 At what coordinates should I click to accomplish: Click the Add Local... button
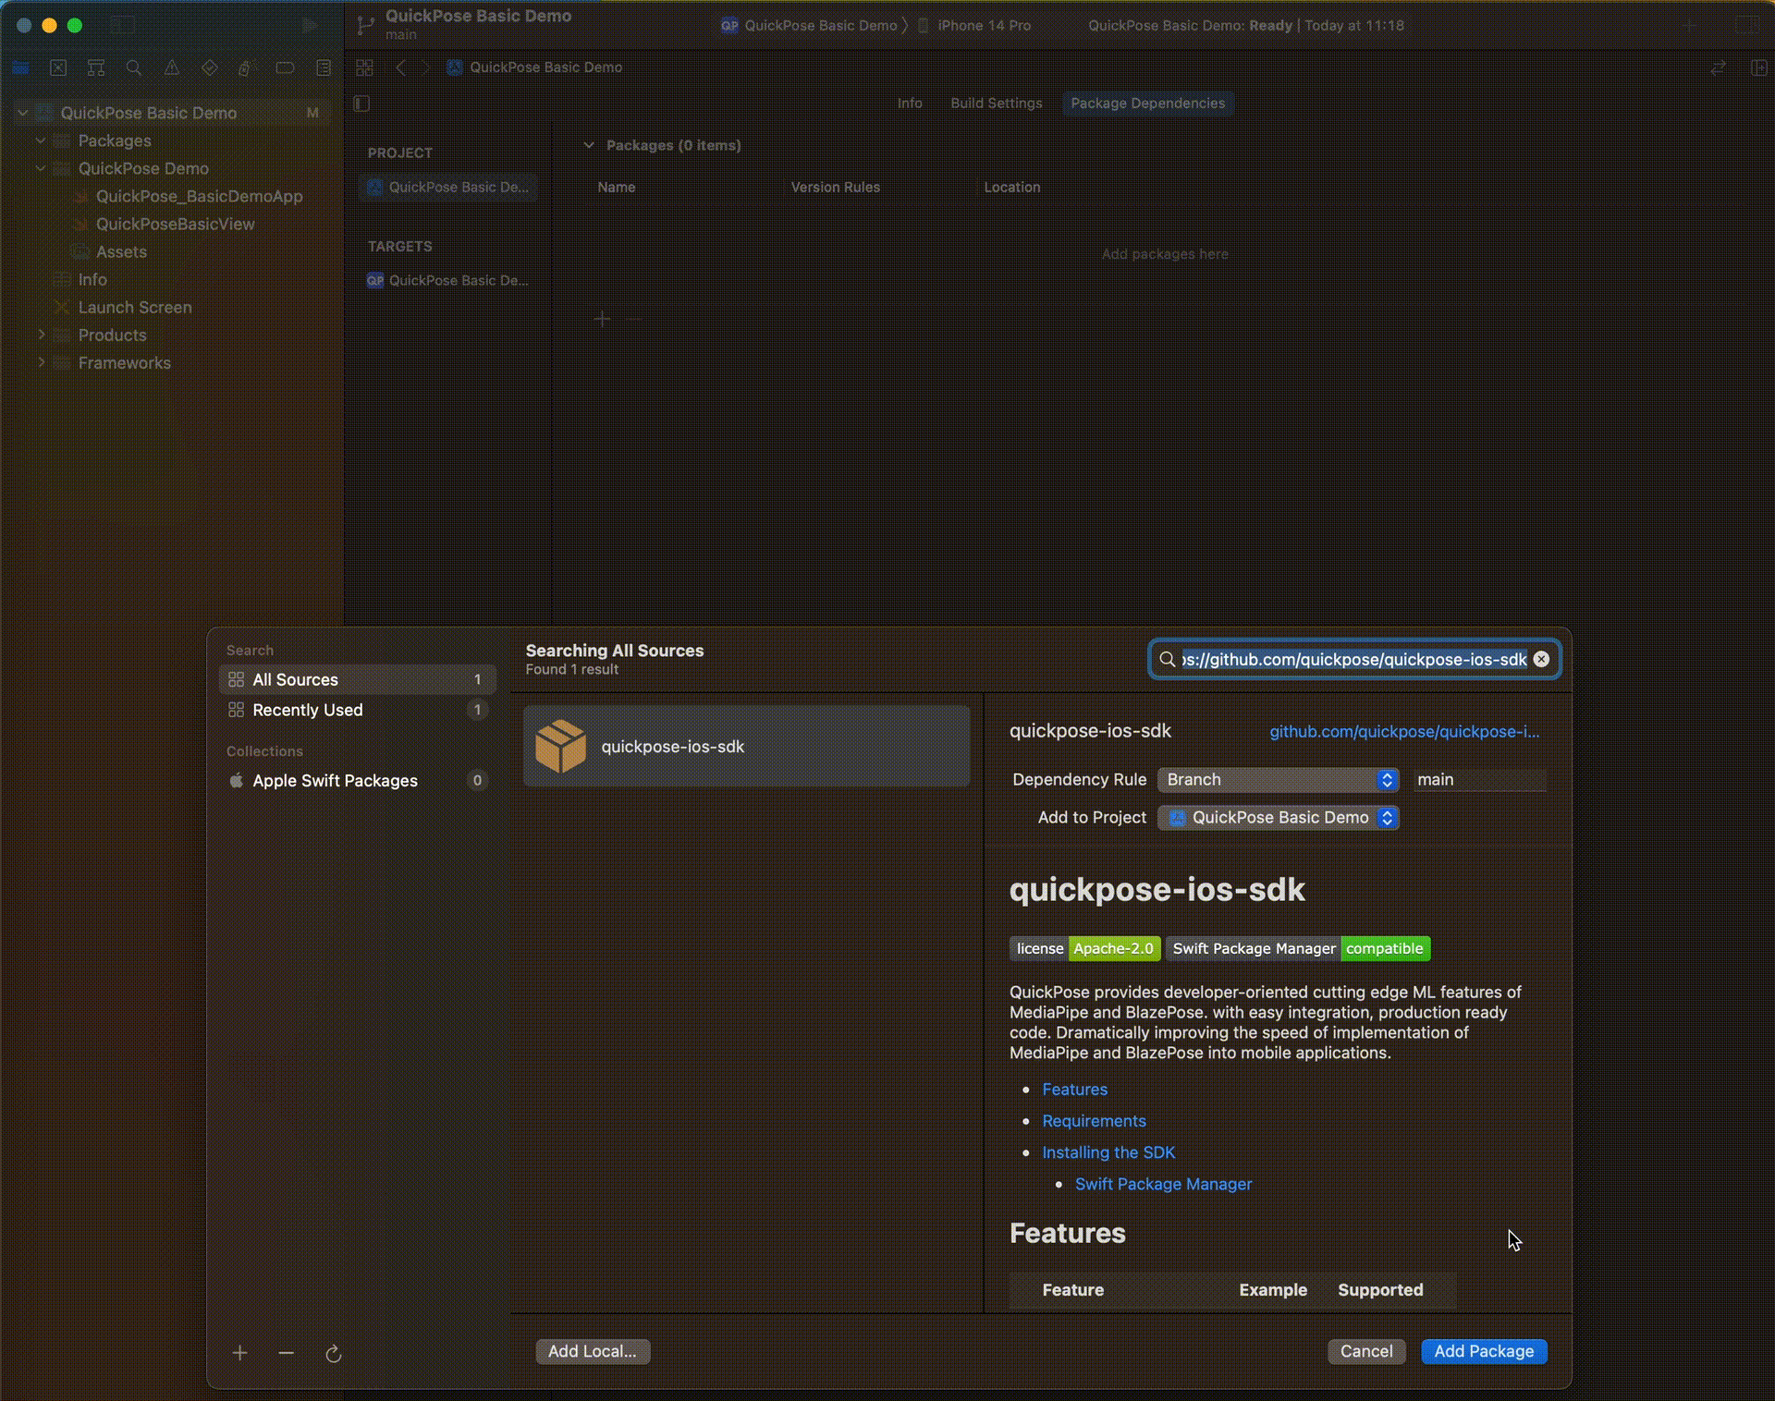pyautogui.click(x=593, y=1351)
